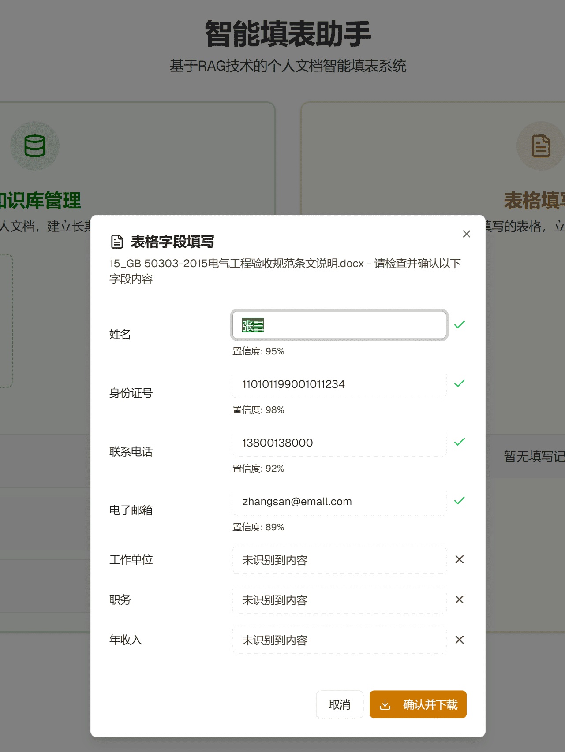Focus the 工作单位 input field
Image resolution: width=565 pixels, height=752 pixels.
coord(339,560)
